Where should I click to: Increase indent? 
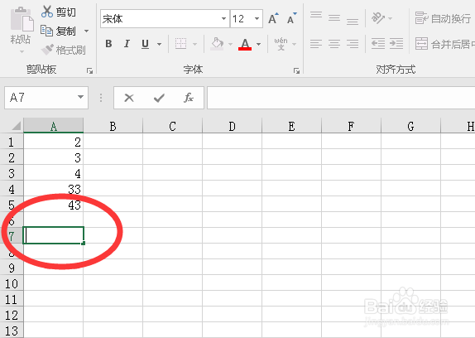396,44
